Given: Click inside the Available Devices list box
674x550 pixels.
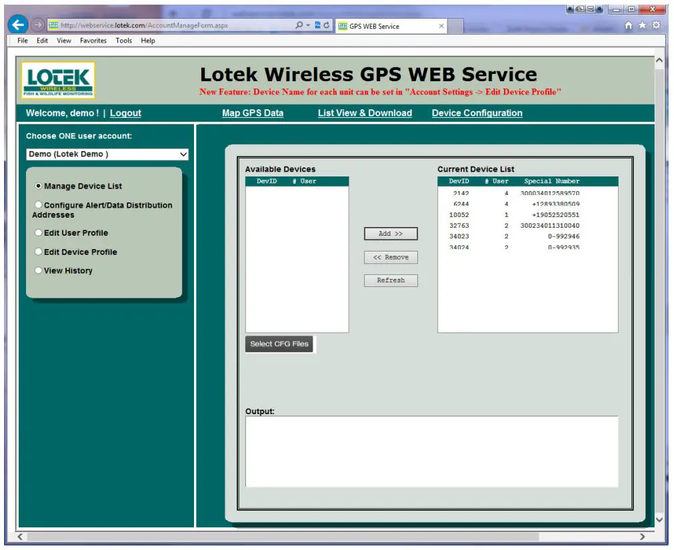Looking at the screenshot, I should coord(297,259).
